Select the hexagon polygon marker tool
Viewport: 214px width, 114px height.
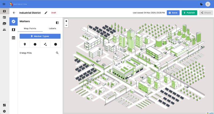35,44
